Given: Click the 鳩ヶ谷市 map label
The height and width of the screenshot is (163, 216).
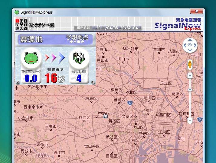Looking at the screenshot, I should point(131,49).
